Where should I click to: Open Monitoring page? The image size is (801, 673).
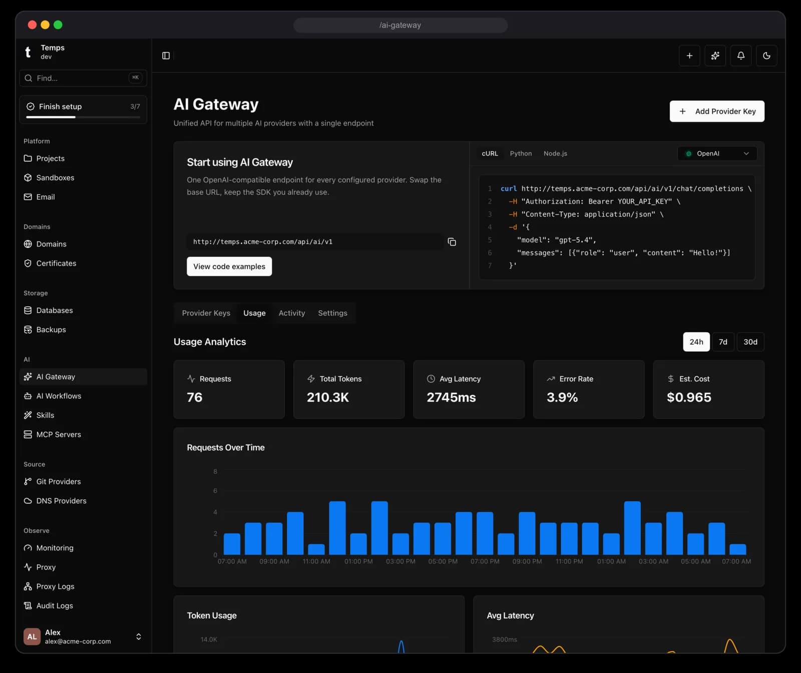(83, 548)
